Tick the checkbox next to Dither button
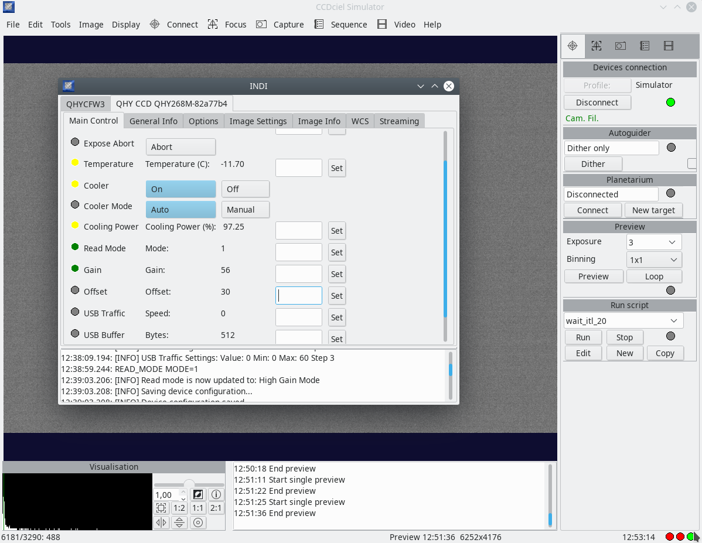Screen dimensions: 702x543 tap(692, 164)
